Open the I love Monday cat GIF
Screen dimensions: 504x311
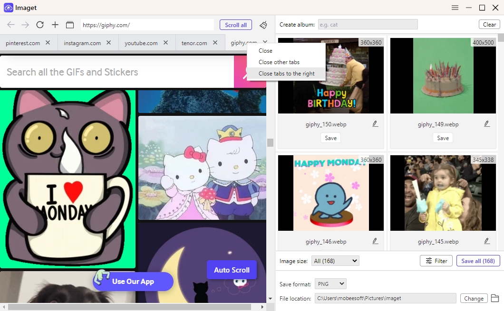[x=68, y=179]
